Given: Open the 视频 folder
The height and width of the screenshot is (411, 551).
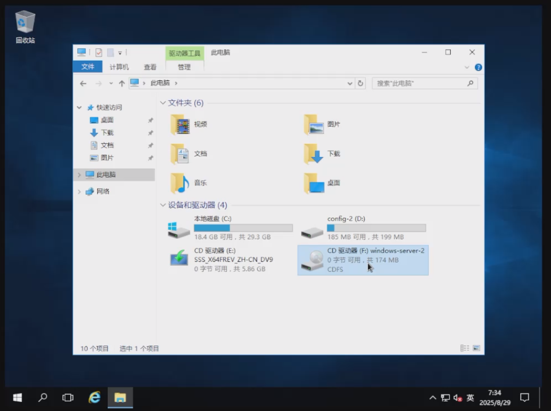Looking at the screenshot, I should click(x=180, y=124).
